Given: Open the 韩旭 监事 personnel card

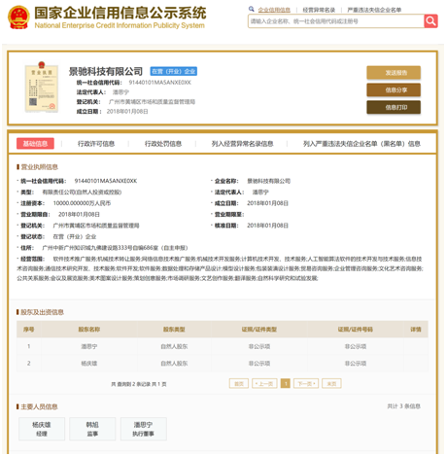Looking at the screenshot, I should pos(92,429).
